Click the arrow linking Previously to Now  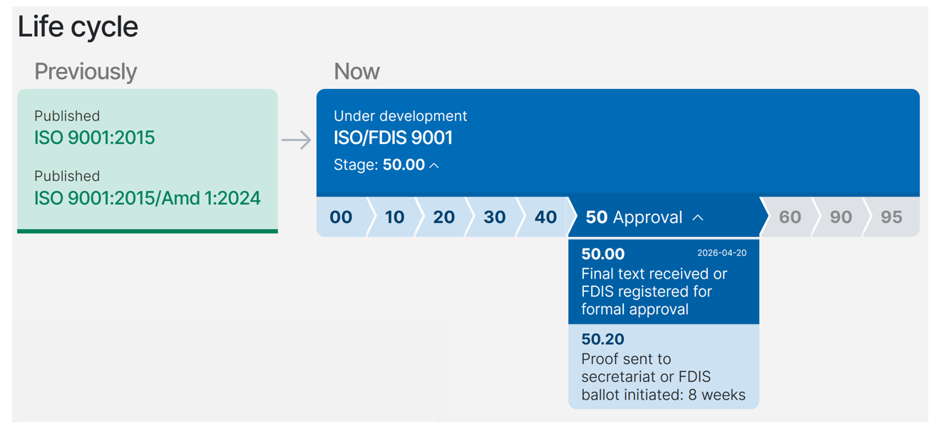[297, 140]
